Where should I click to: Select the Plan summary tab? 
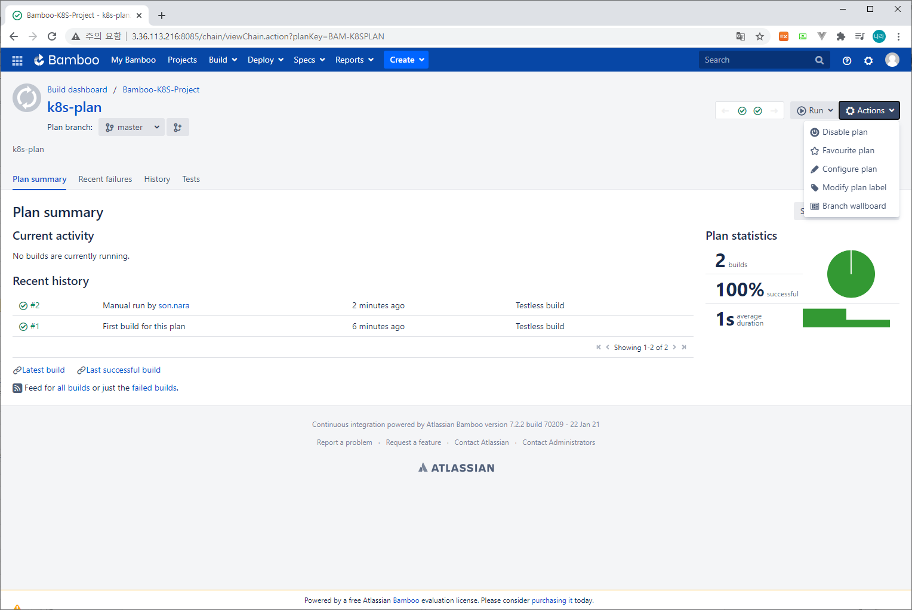pos(39,179)
